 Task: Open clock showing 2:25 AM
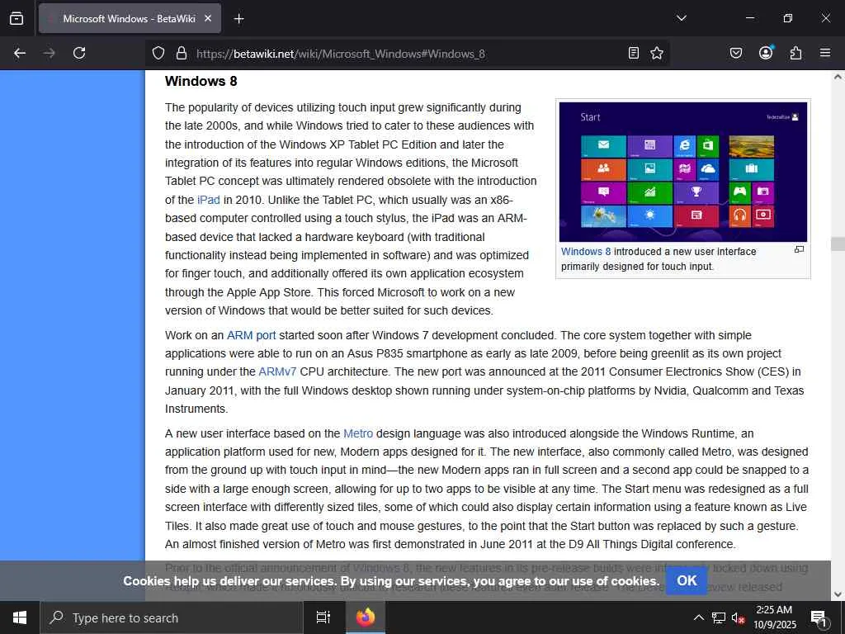tap(774, 617)
